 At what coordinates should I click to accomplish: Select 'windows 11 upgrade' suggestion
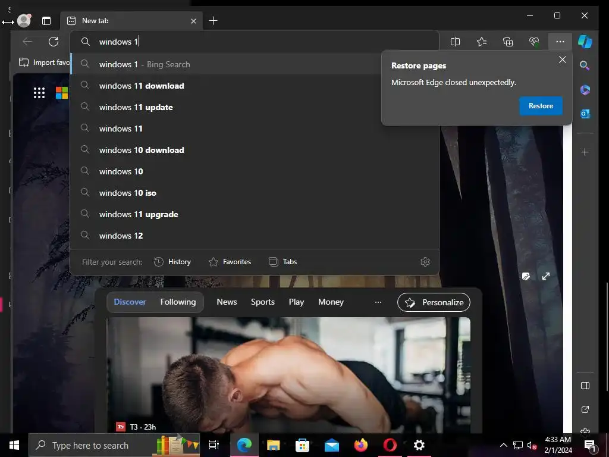pyautogui.click(x=255, y=214)
